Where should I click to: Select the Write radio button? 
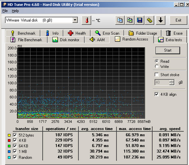point(157,66)
